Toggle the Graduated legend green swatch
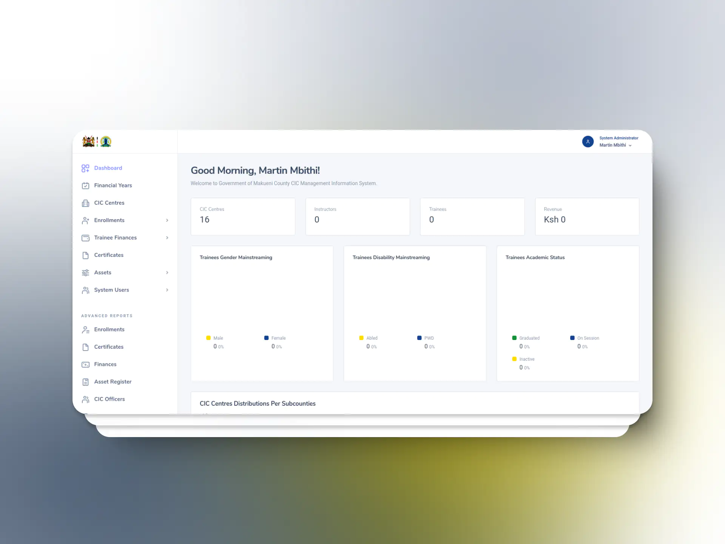 [x=514, y=338]
